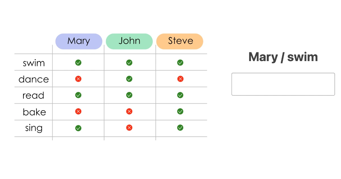Click Mary's green check for sing

pos(78,128)
